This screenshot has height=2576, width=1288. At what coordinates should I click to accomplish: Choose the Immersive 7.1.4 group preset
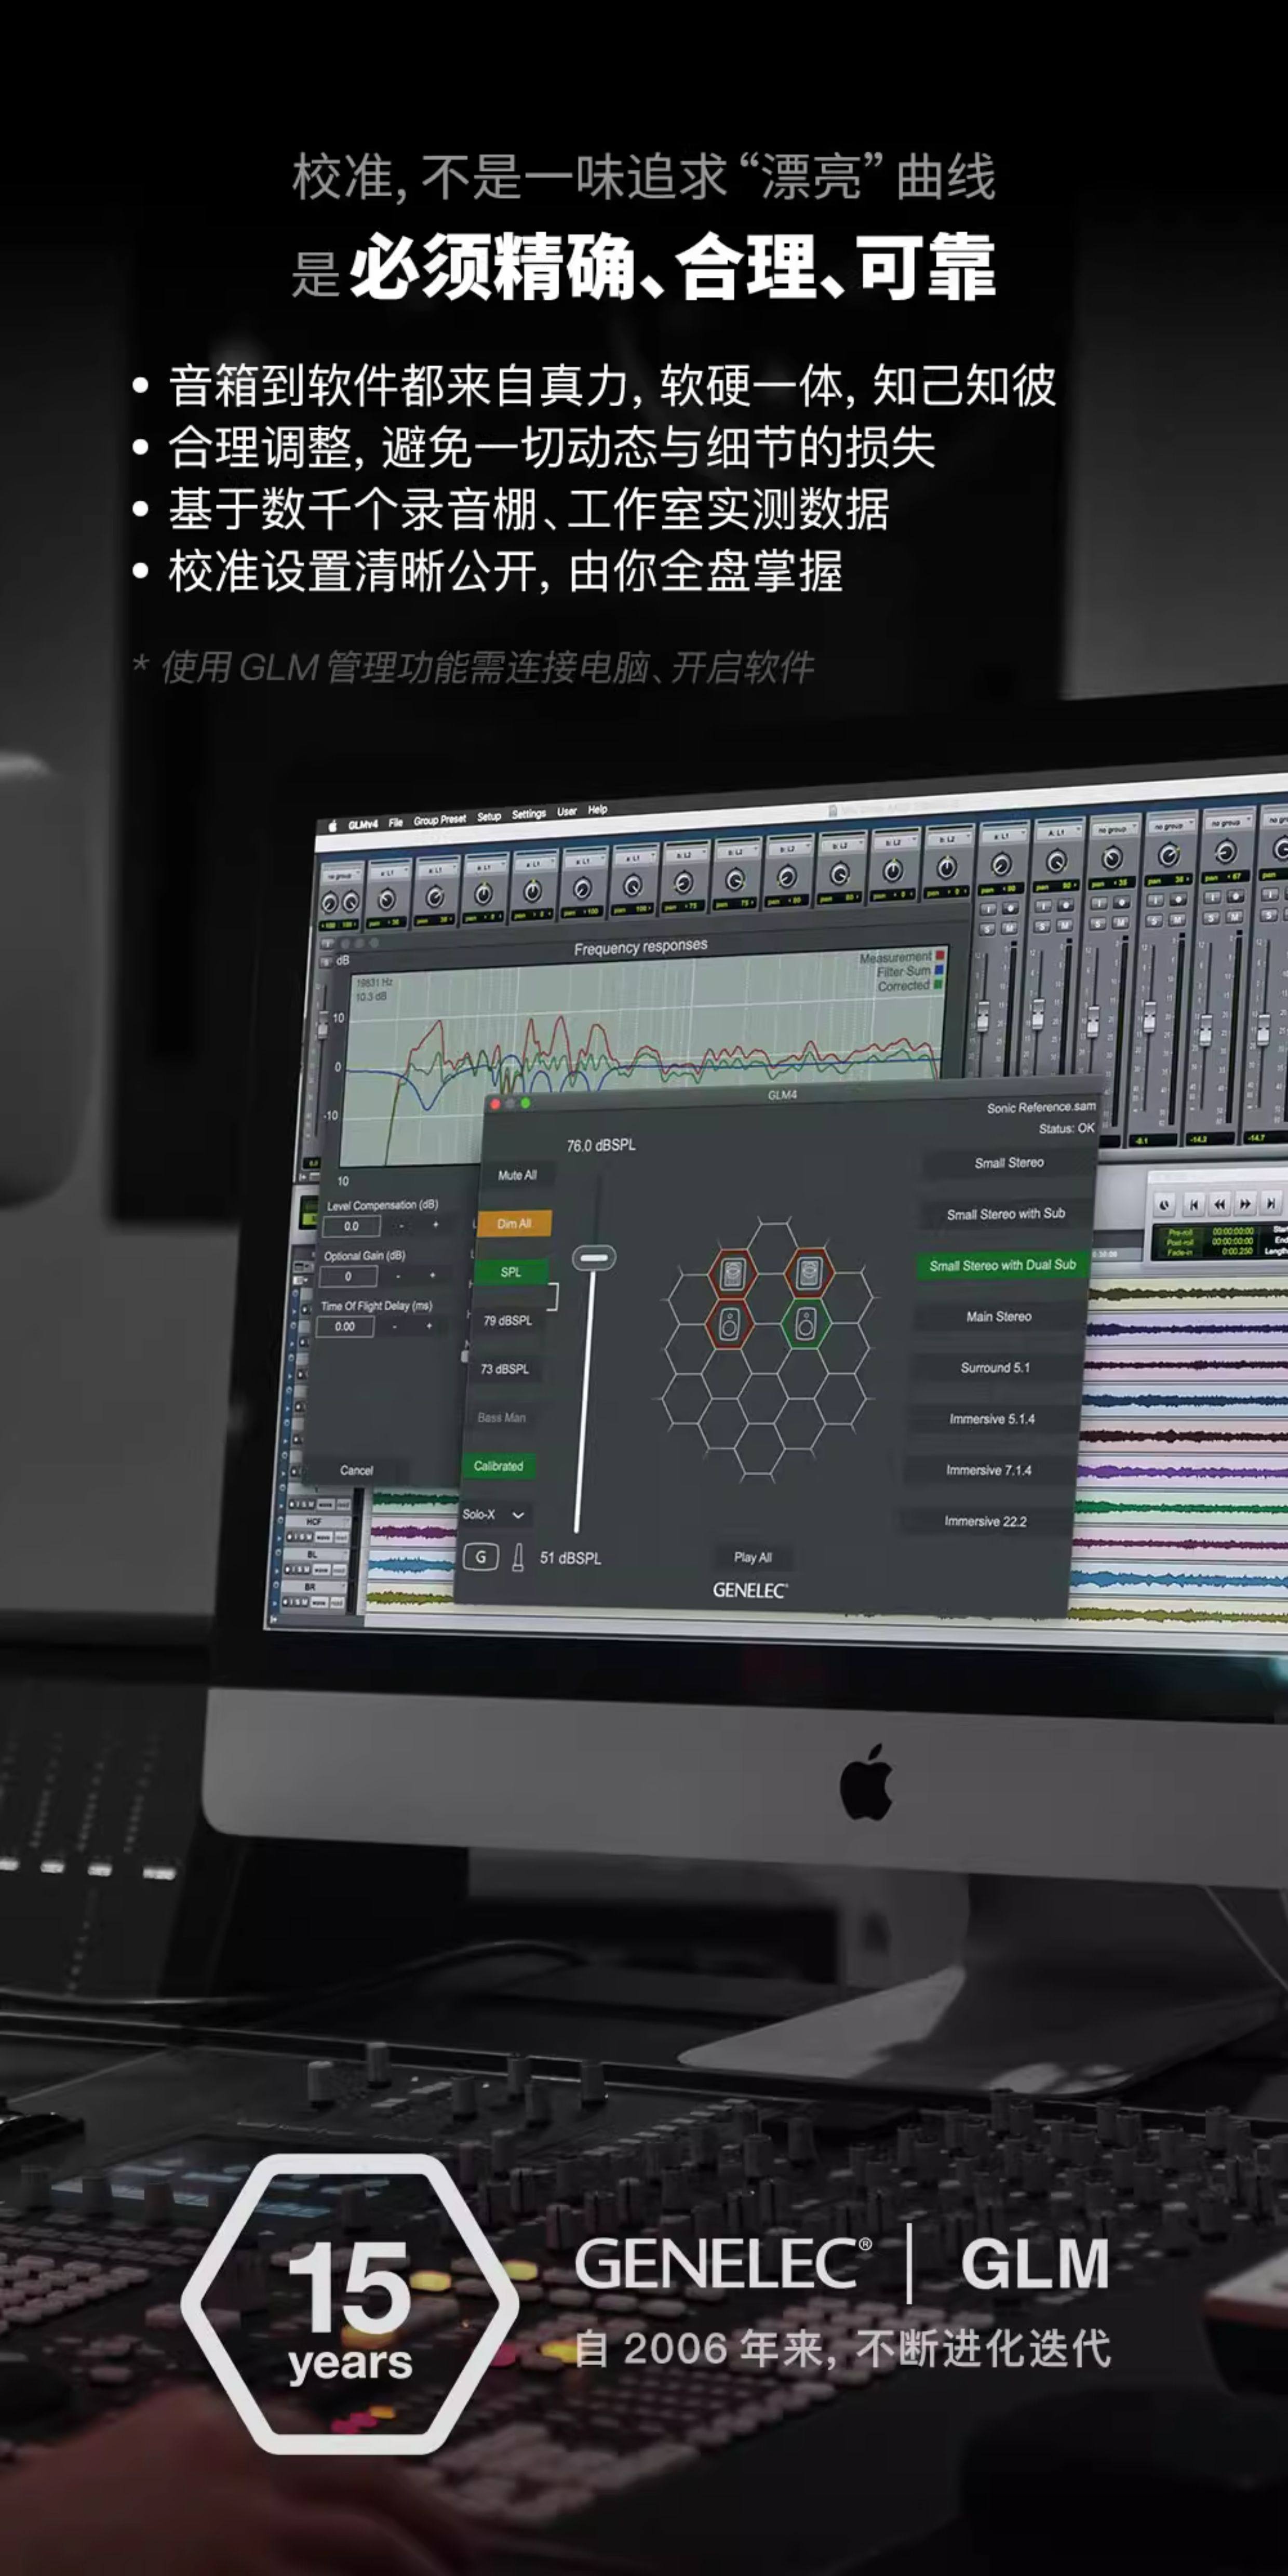point(989,1470)
